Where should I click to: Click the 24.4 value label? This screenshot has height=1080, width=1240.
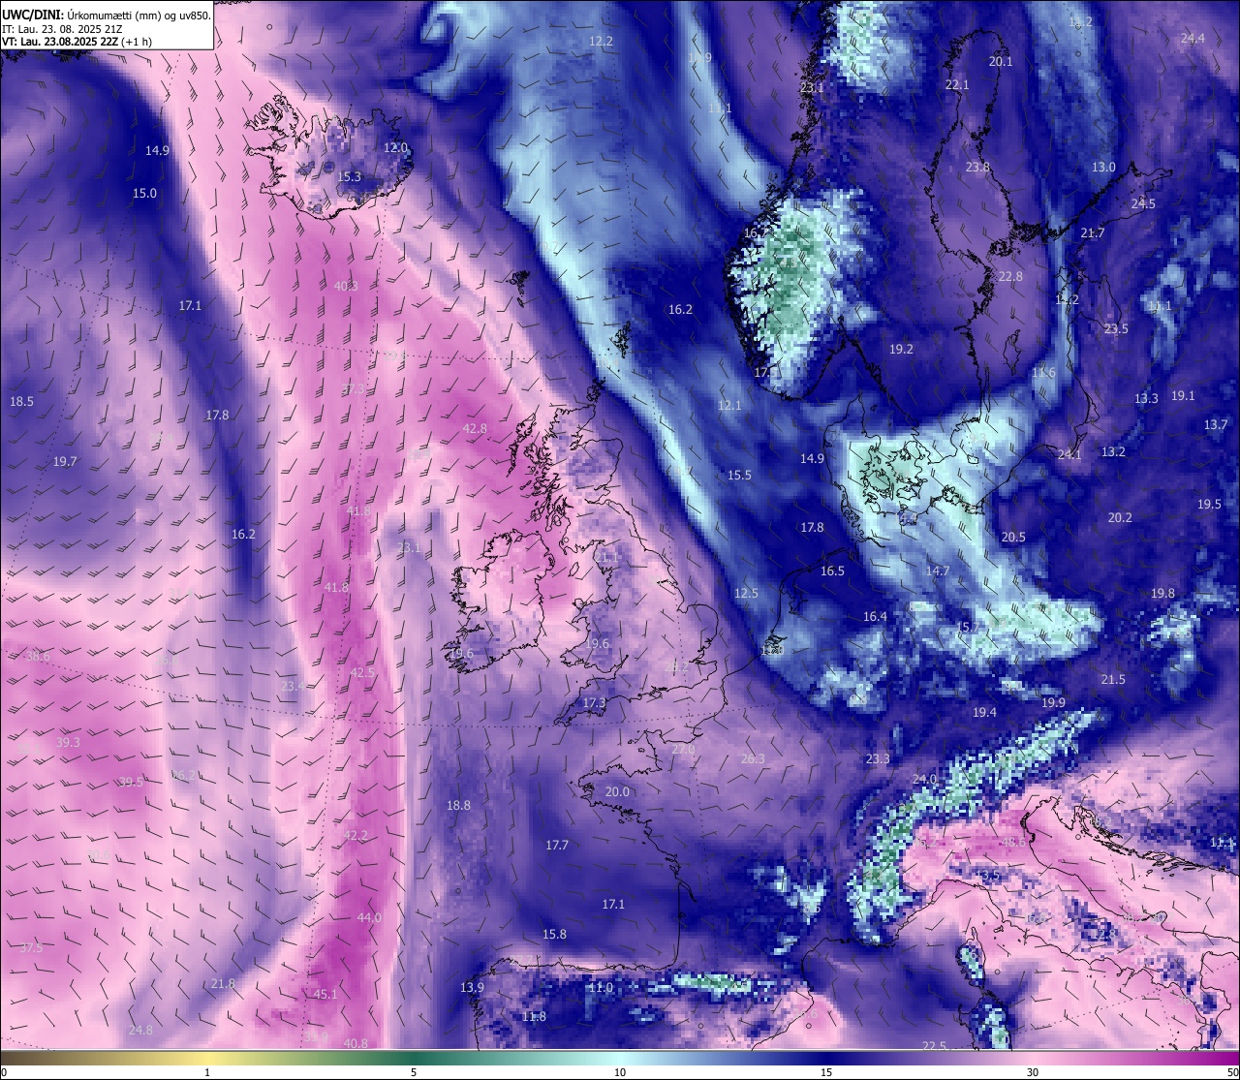coord(1193,38)
